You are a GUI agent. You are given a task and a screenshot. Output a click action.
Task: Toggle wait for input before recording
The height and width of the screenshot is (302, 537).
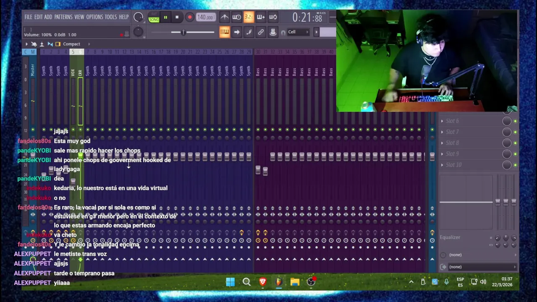click(x=237, y=17)
